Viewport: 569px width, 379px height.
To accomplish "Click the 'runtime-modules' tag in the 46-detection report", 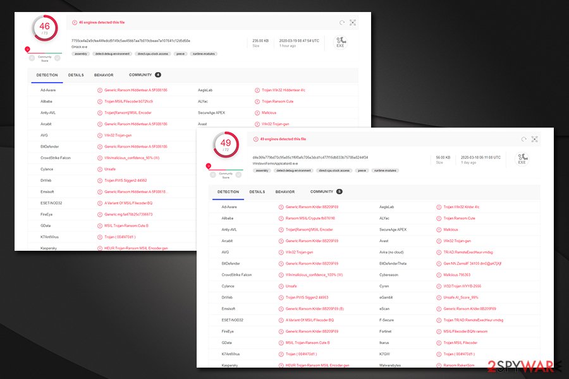I will click(x=204, y=54).
